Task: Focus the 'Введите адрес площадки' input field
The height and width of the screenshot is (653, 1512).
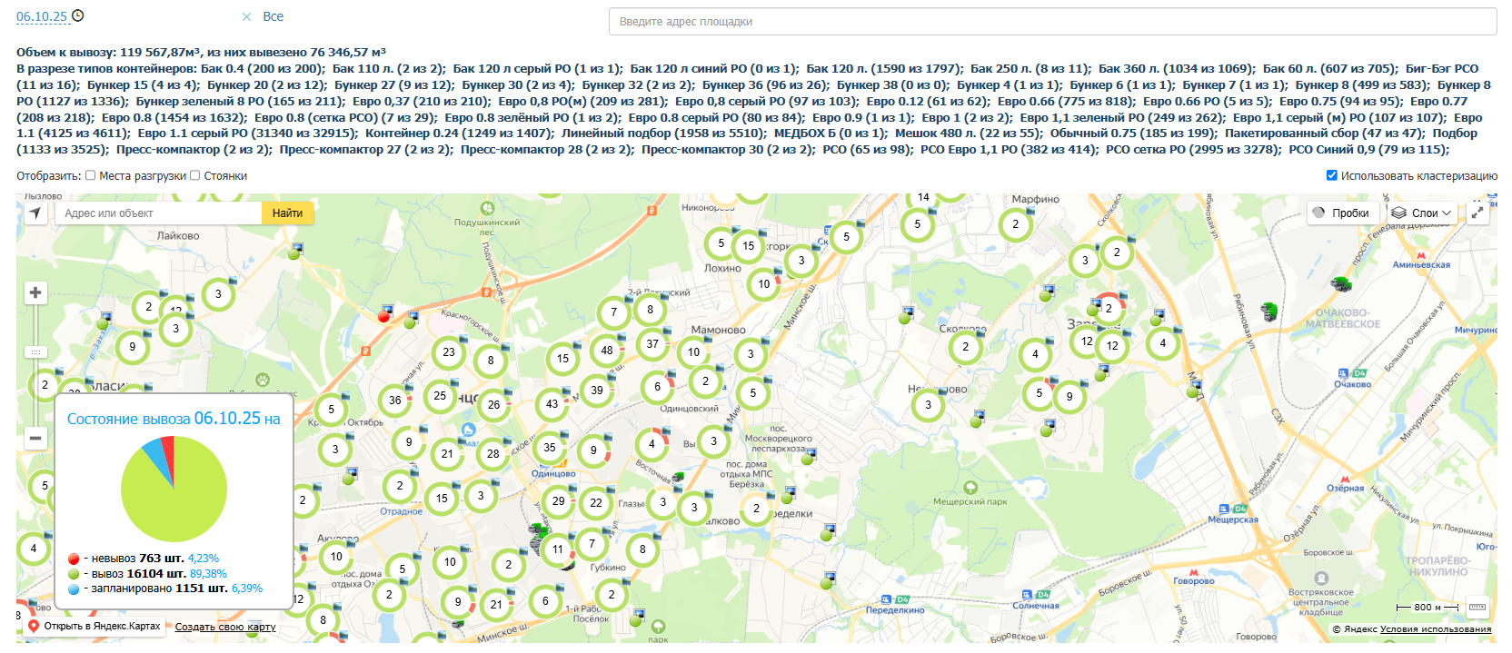Action: pos(1052,21)
